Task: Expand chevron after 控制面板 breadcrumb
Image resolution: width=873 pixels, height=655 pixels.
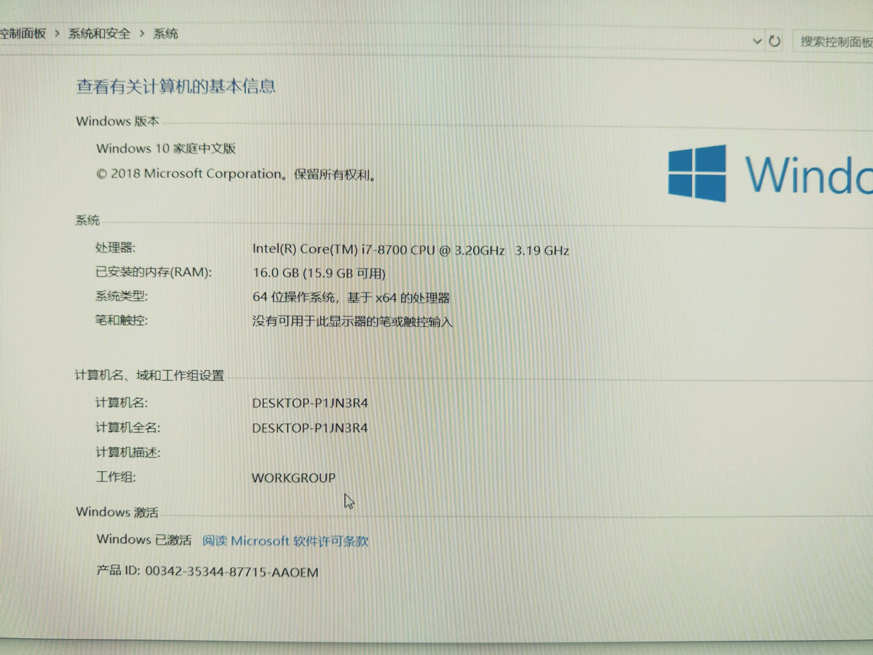Action: coord(57,34)
